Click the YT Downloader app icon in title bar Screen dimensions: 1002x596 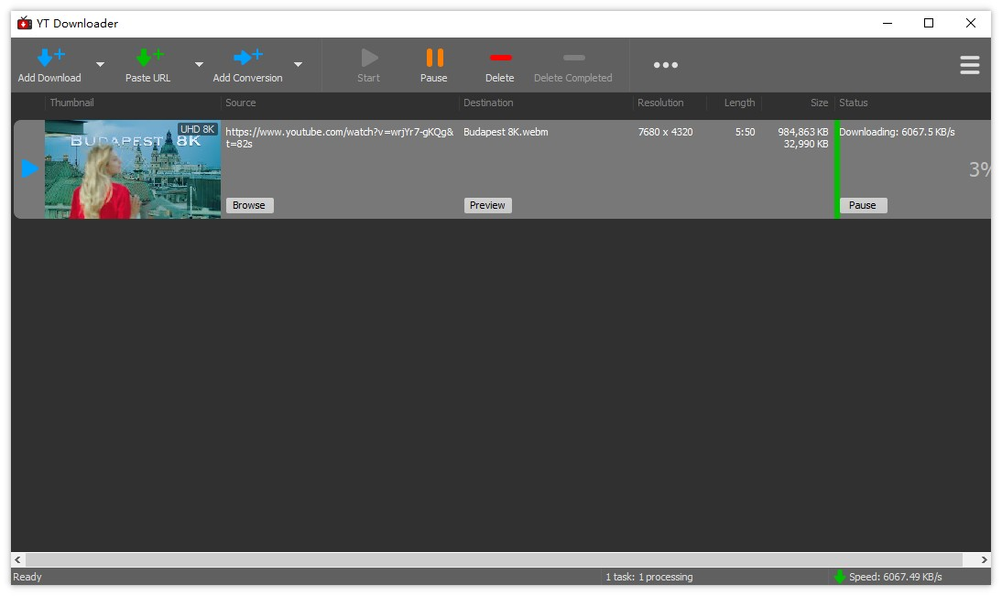coord(25,24)
